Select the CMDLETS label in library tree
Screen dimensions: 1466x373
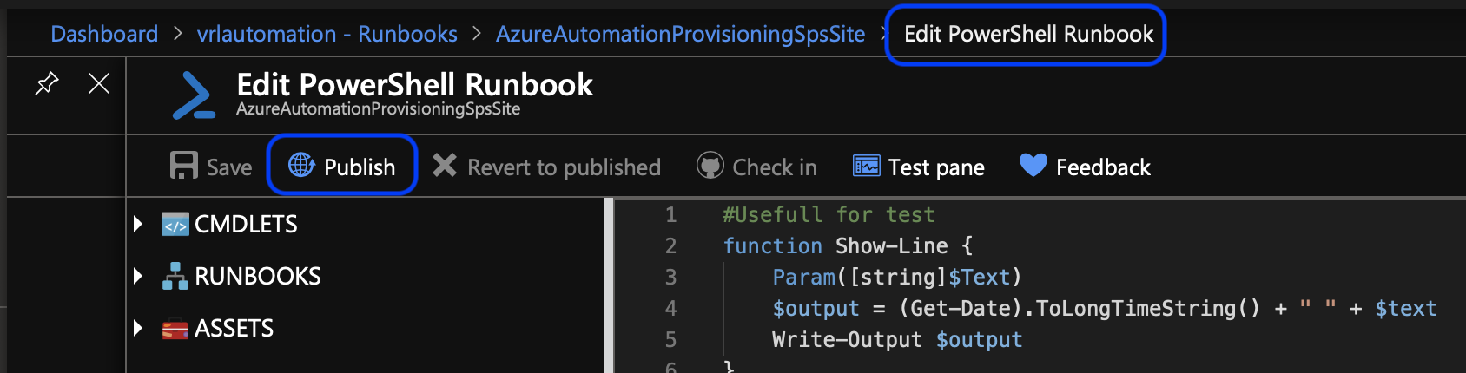coord(246,225)
